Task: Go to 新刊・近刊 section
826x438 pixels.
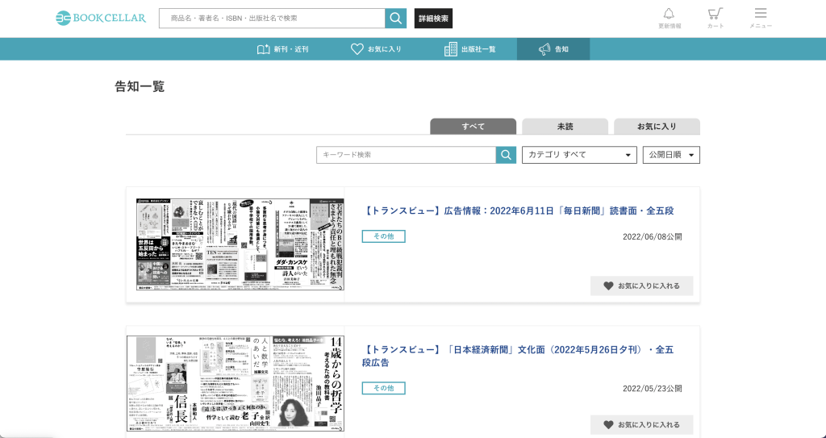Action: click(282, 49)
